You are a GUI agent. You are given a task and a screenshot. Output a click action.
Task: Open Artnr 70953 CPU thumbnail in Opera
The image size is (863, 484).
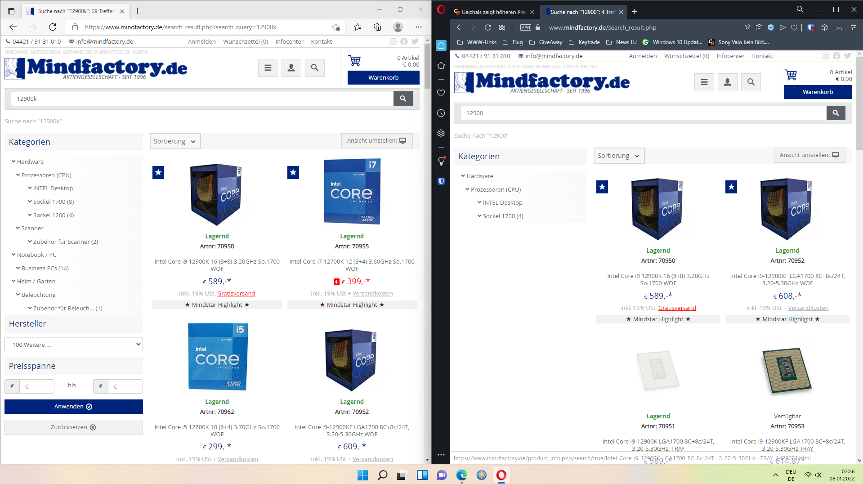coord(787,371)
